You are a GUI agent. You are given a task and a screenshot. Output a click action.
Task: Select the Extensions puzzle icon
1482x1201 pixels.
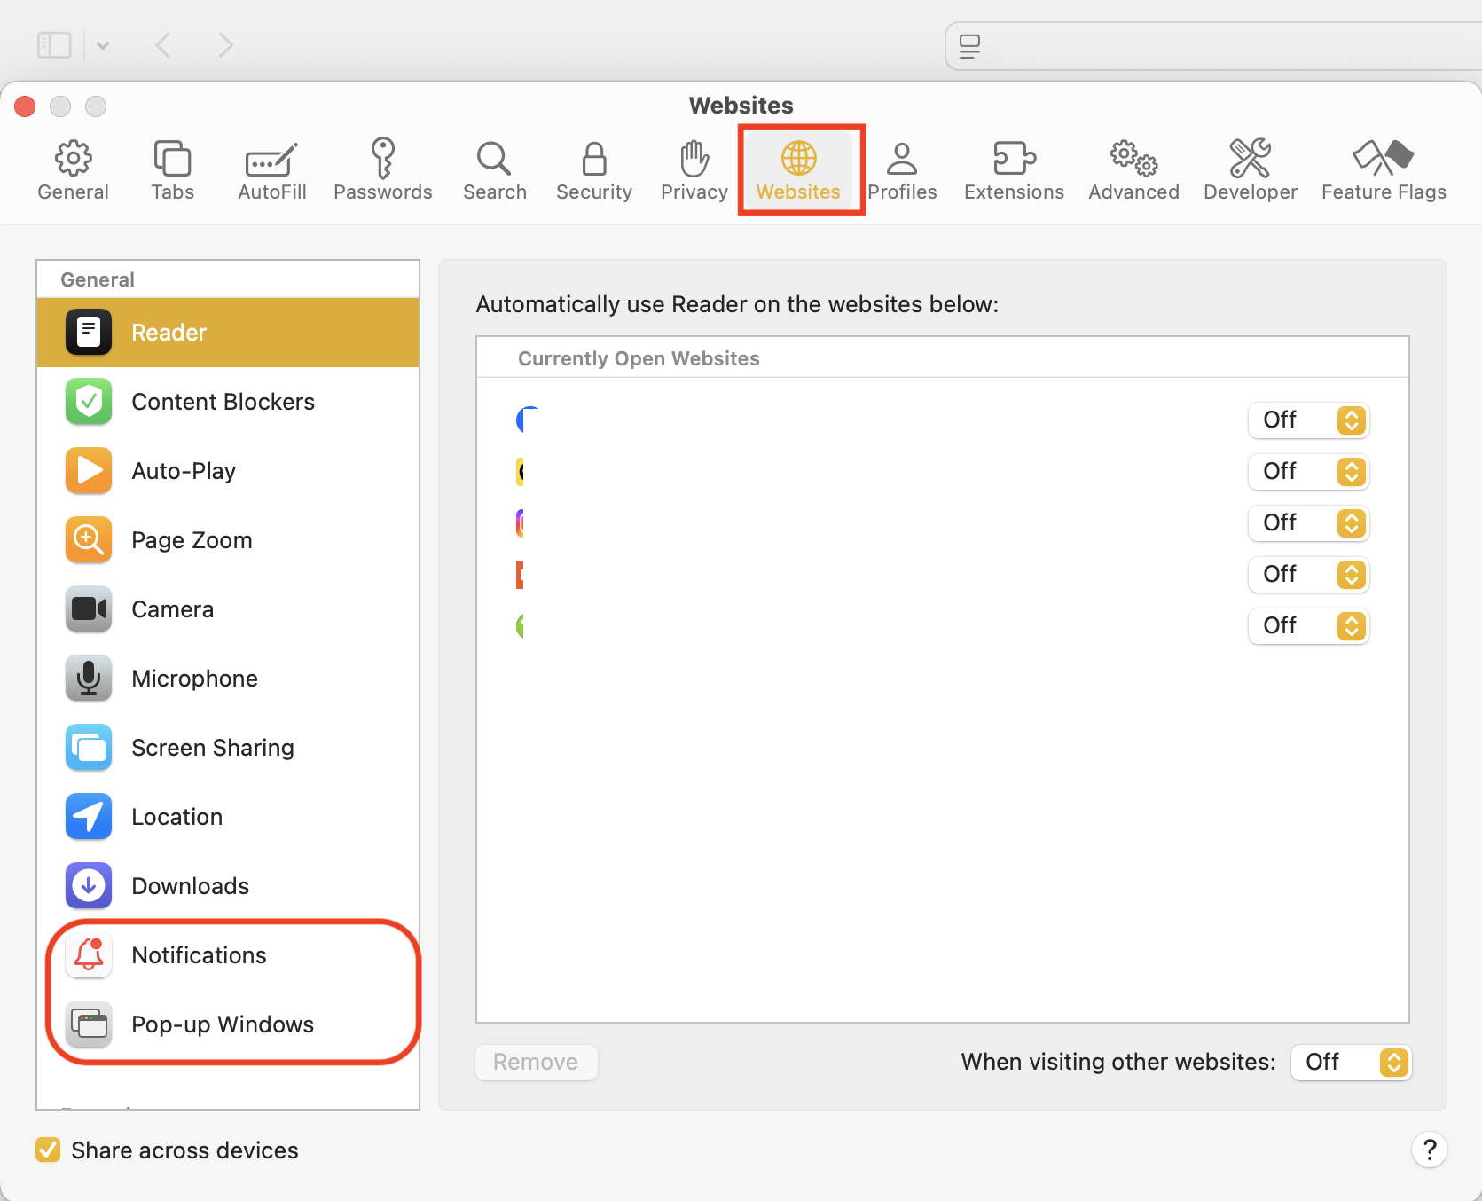pos(1014,160)
